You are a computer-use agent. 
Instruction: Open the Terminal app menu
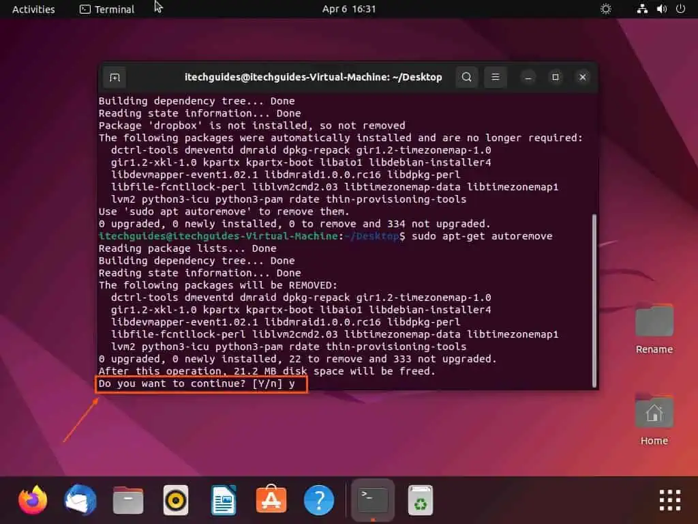[106, 9]
